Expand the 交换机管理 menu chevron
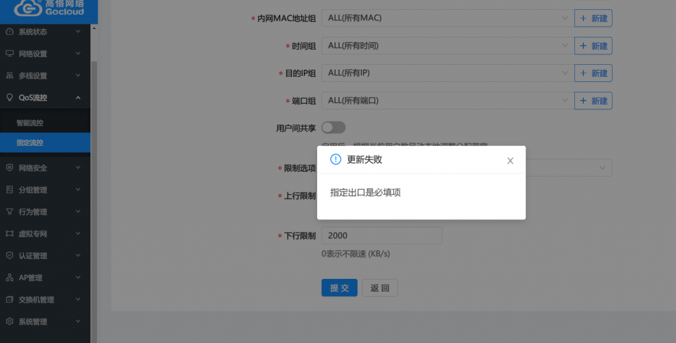676x343 pixels. tap(78, 299)
